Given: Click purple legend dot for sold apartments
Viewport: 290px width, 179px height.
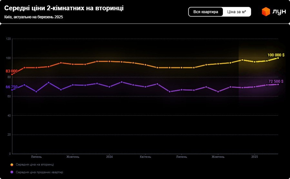Looking at the screenshot, I should [x=12, y=172].
